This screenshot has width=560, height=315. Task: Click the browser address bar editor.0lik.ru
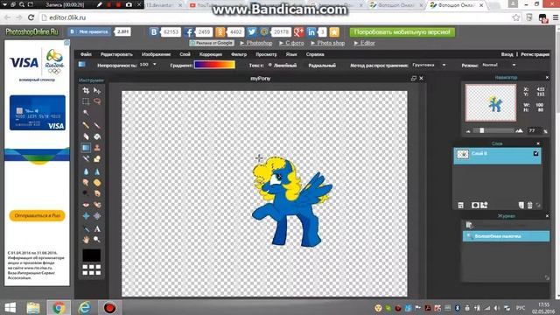pos(275,17)
